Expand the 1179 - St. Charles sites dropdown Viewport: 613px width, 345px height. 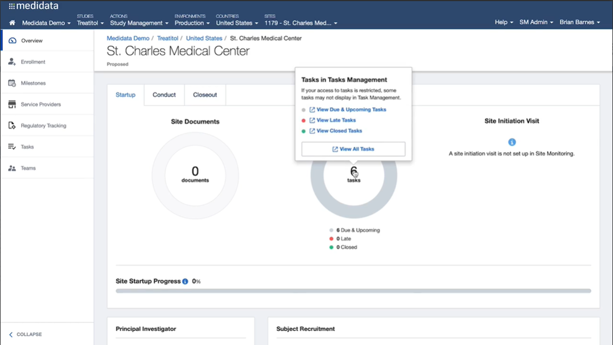[301, 23]
